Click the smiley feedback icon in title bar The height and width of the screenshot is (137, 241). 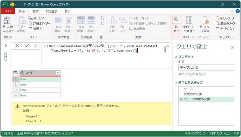[12, 4]
